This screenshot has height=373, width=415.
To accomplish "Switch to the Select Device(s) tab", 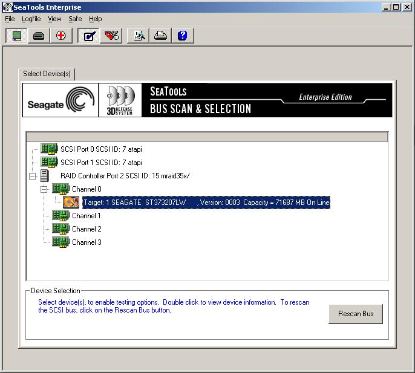I will point(47,74).
